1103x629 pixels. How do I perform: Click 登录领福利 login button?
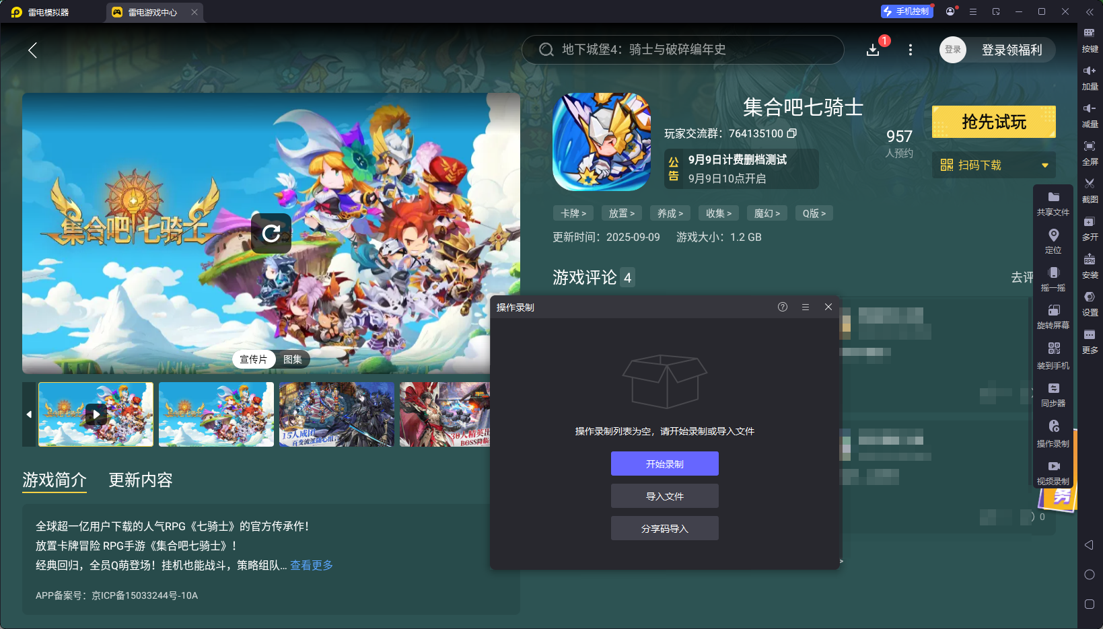(x=1011, y=50)
